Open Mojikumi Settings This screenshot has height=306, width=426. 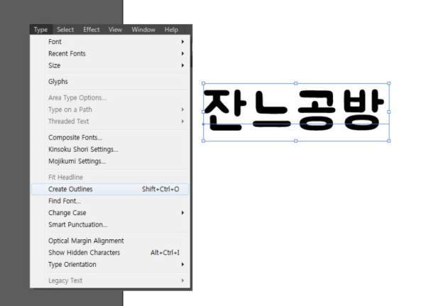[x=110, y=161]
